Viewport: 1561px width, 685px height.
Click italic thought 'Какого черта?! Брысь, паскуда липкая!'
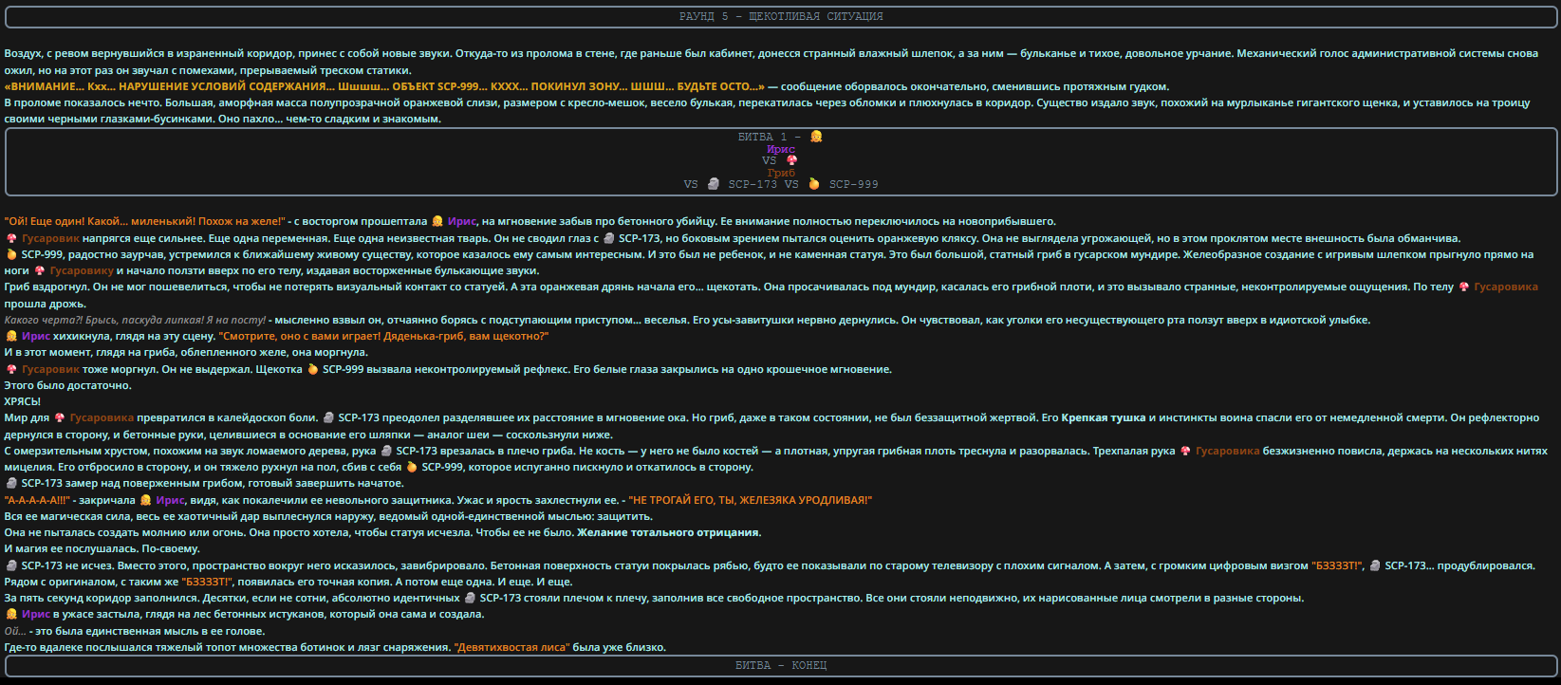[x=135, y=320]
